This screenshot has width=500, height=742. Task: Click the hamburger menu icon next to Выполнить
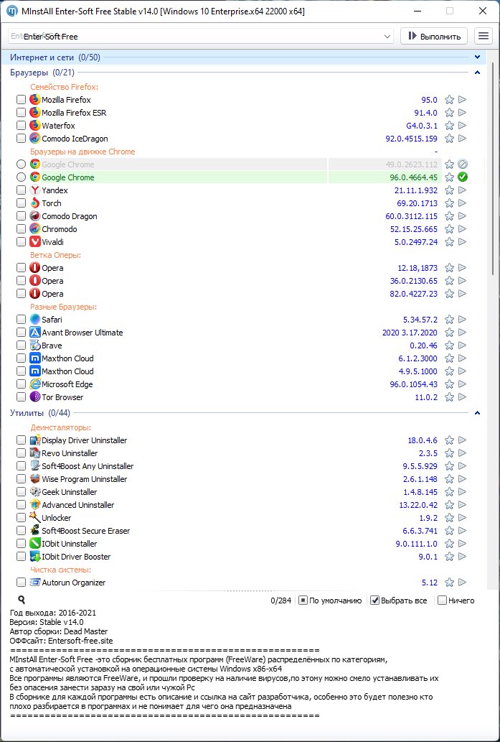[483, 36]
